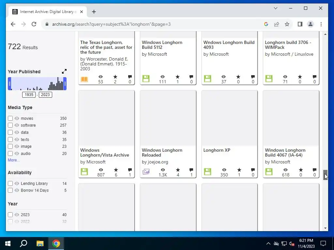The width and height of the screenshot is (334, 250).
Task: Open File Explorer from taskbar
Action: 40,243
